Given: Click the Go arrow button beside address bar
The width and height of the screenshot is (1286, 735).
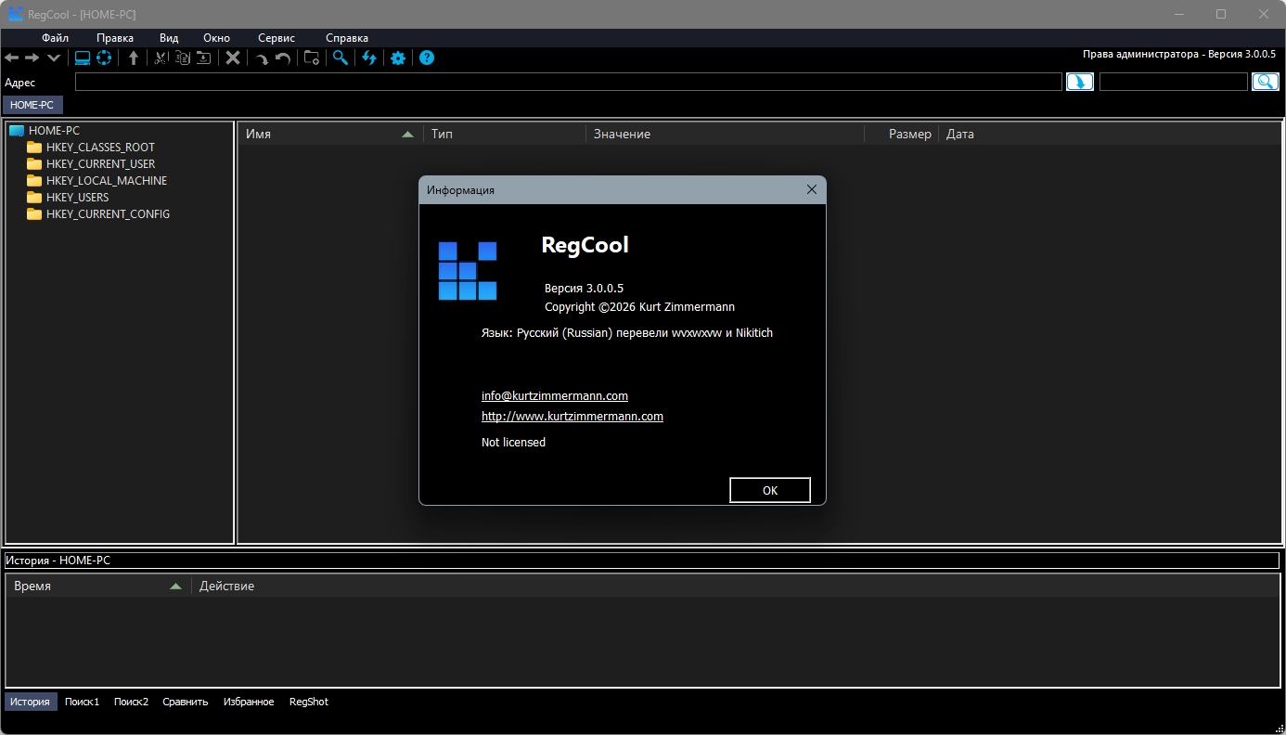Looking at the screenshot, I should (x=1080, y=82).
